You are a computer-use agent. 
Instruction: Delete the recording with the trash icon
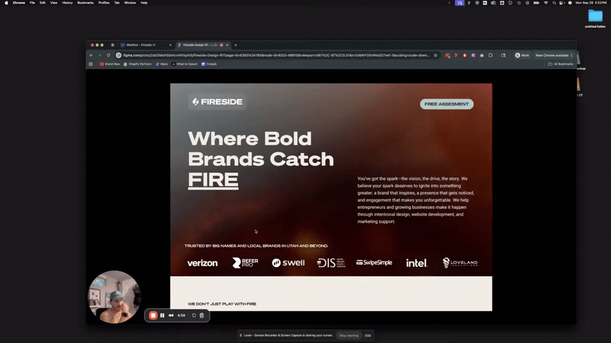pyautogui.click(x=202, y=316)
